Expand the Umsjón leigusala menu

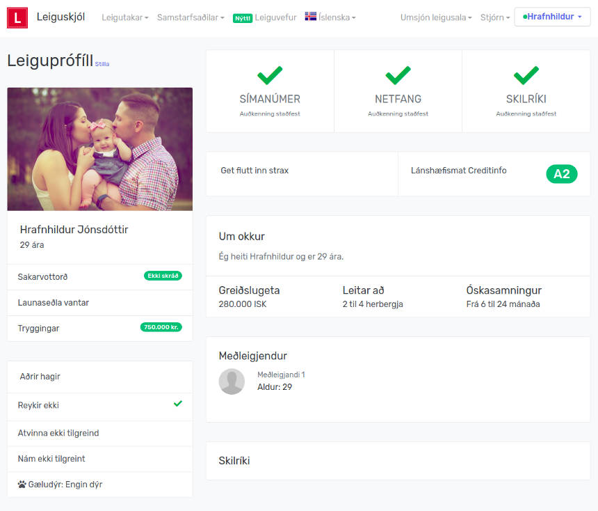[436, 17]
